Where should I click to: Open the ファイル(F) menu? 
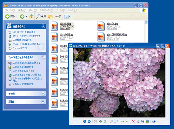tap(10, 10)
